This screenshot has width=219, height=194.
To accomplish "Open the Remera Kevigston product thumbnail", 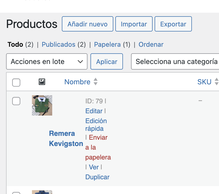I will tap(42, 105).
